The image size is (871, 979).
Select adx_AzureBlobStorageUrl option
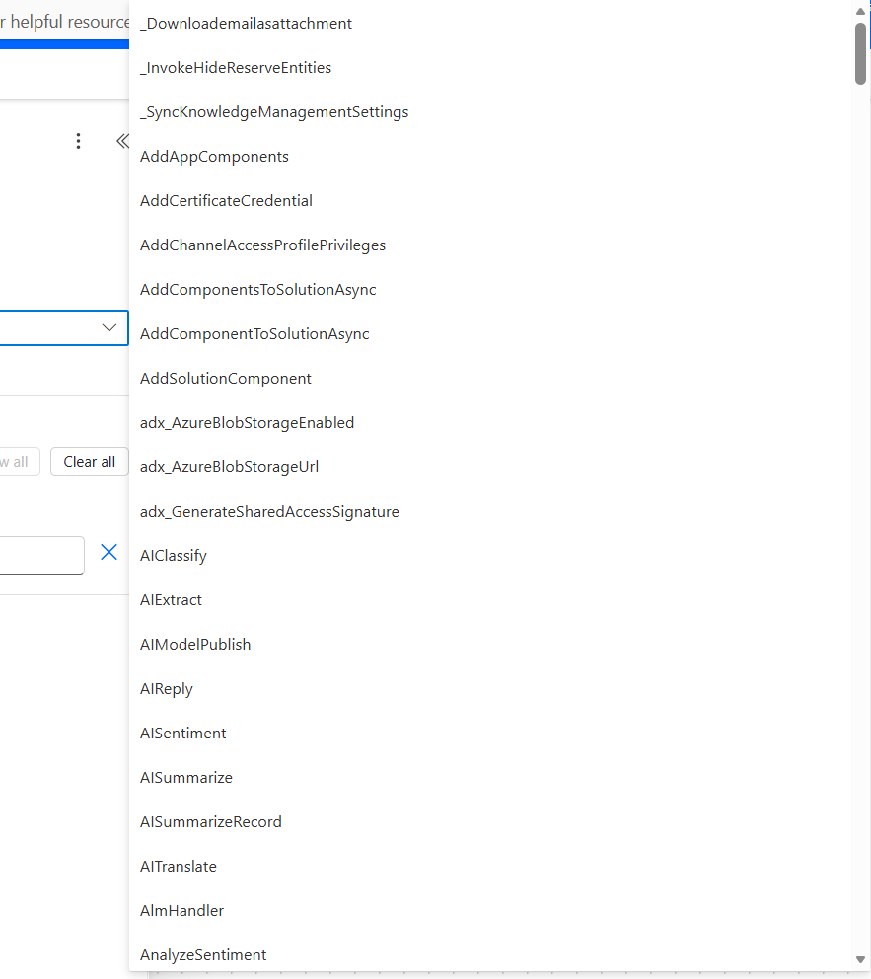tap(229, 467)
